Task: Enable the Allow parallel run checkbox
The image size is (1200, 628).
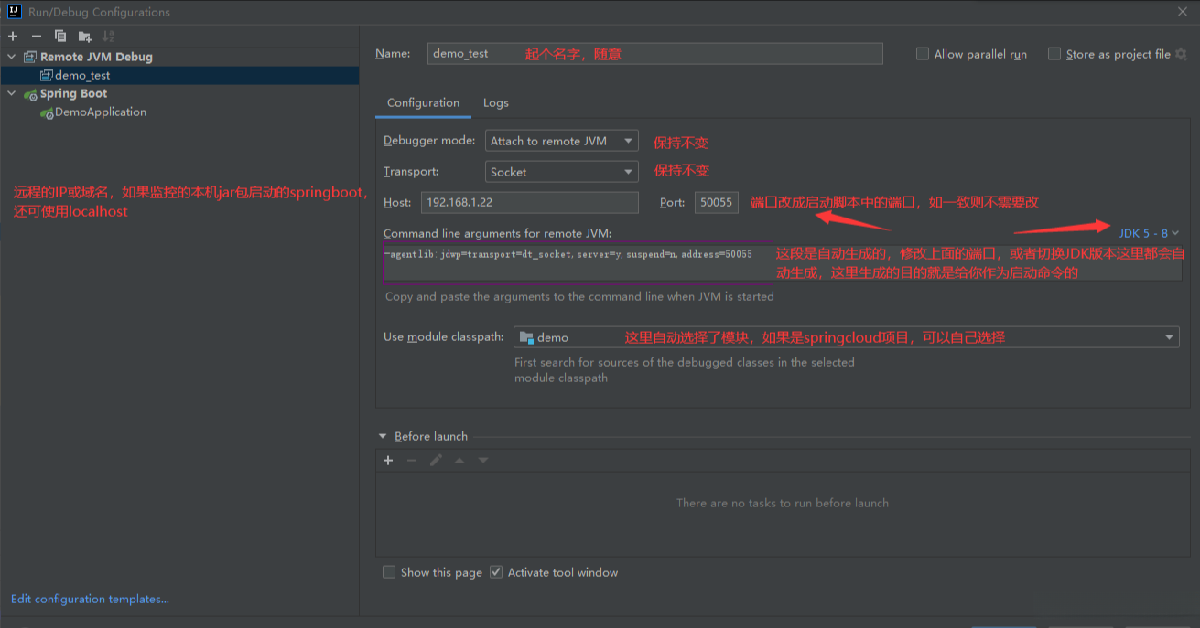Action: point(923,54)
